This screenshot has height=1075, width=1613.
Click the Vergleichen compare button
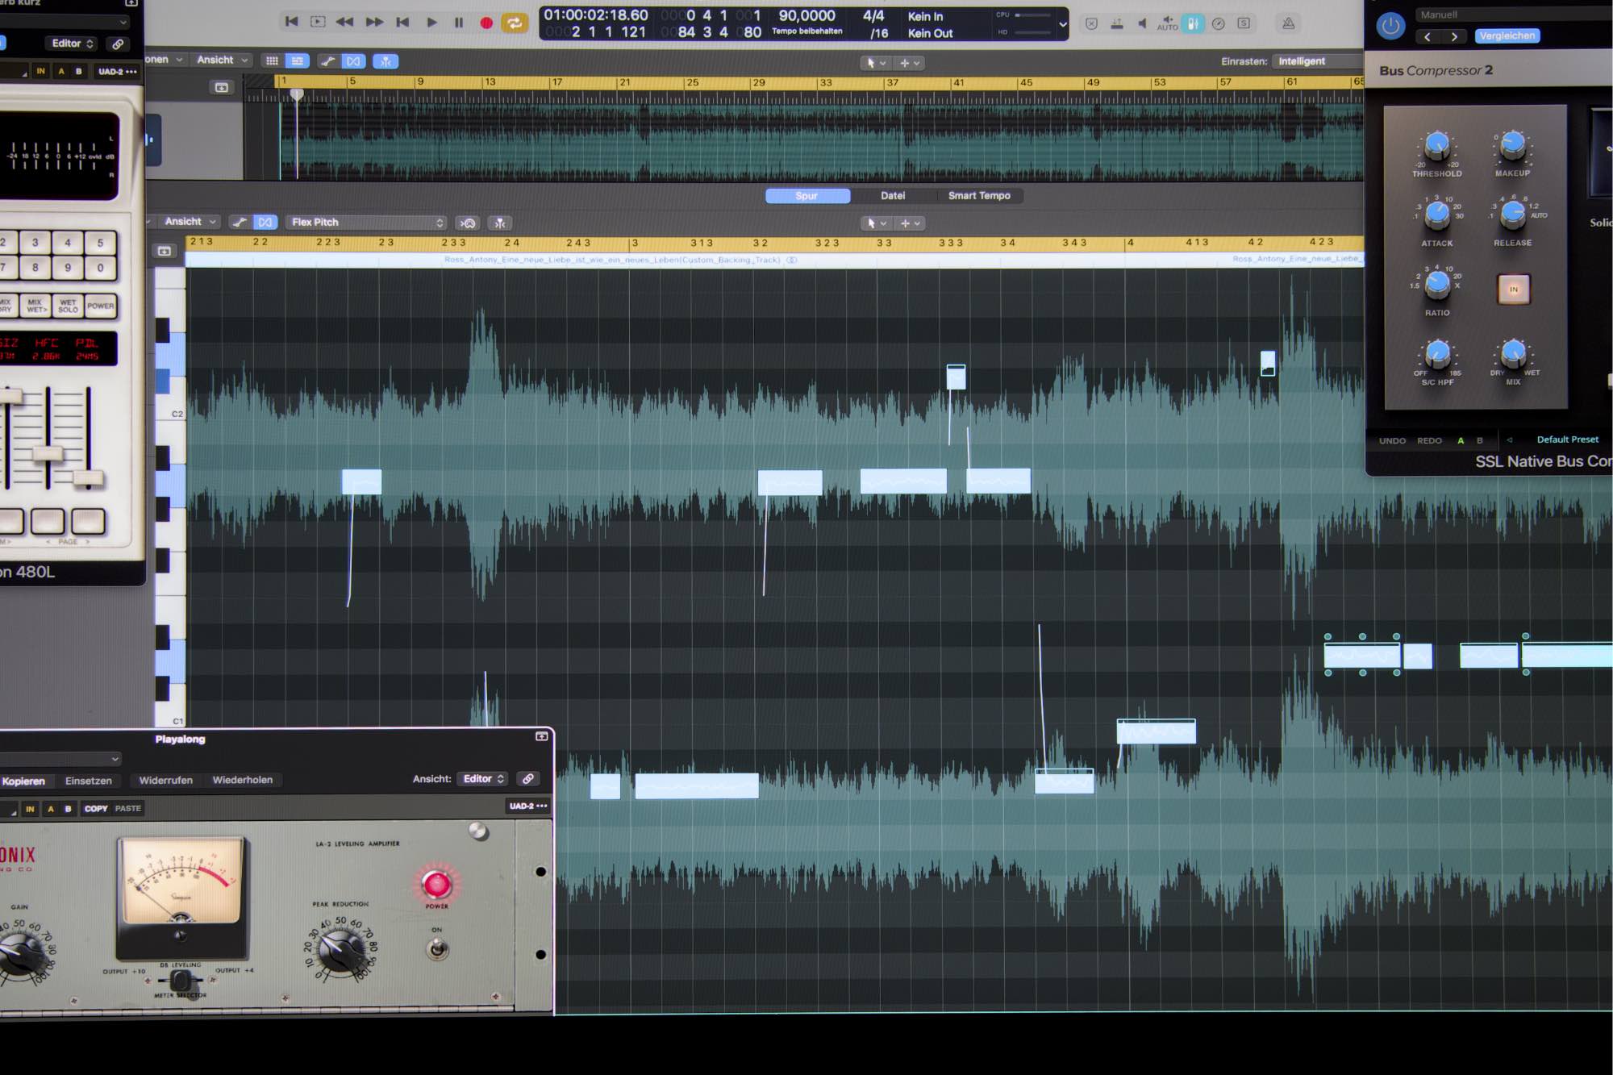pyautogui.click(x=1507, y=35)
